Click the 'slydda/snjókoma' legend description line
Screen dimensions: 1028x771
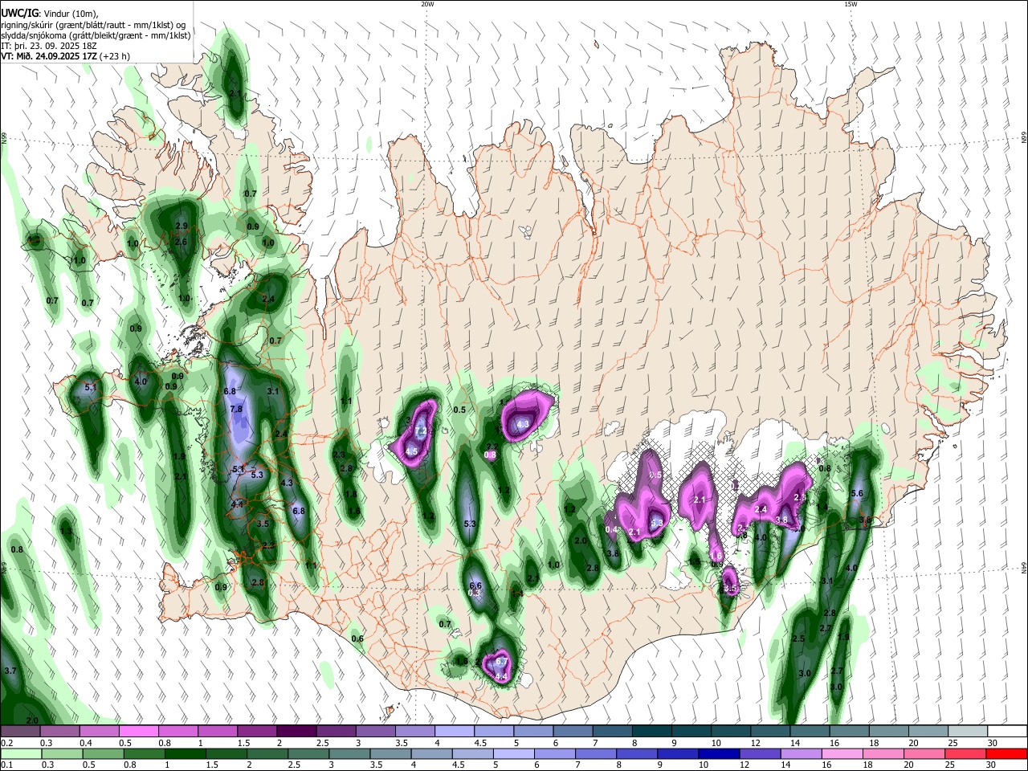pyautogui.click(x=96, y=35)
